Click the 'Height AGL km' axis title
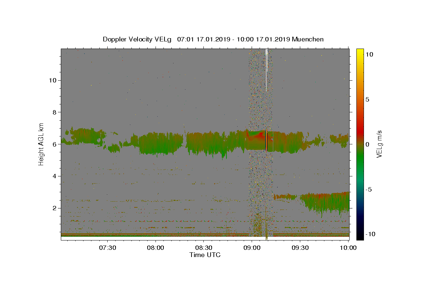This screenshot has width=432, height=288. 41,144
